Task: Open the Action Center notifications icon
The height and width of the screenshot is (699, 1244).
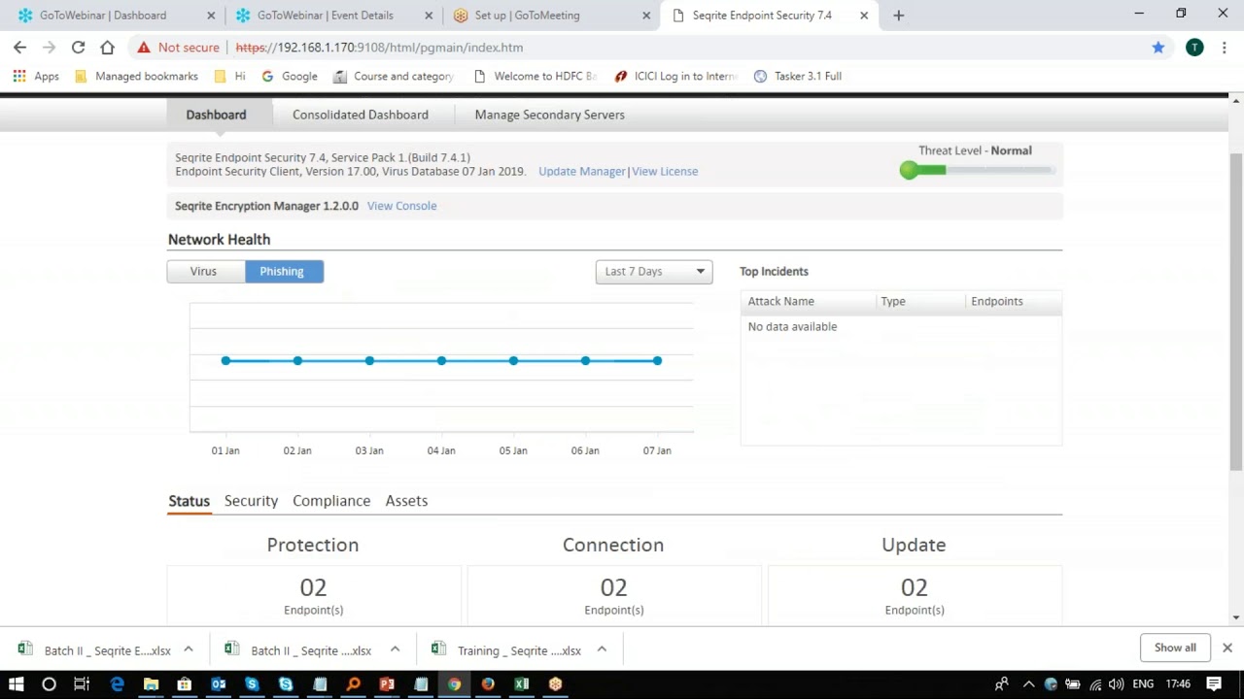Action: (x=1214, y=683)
